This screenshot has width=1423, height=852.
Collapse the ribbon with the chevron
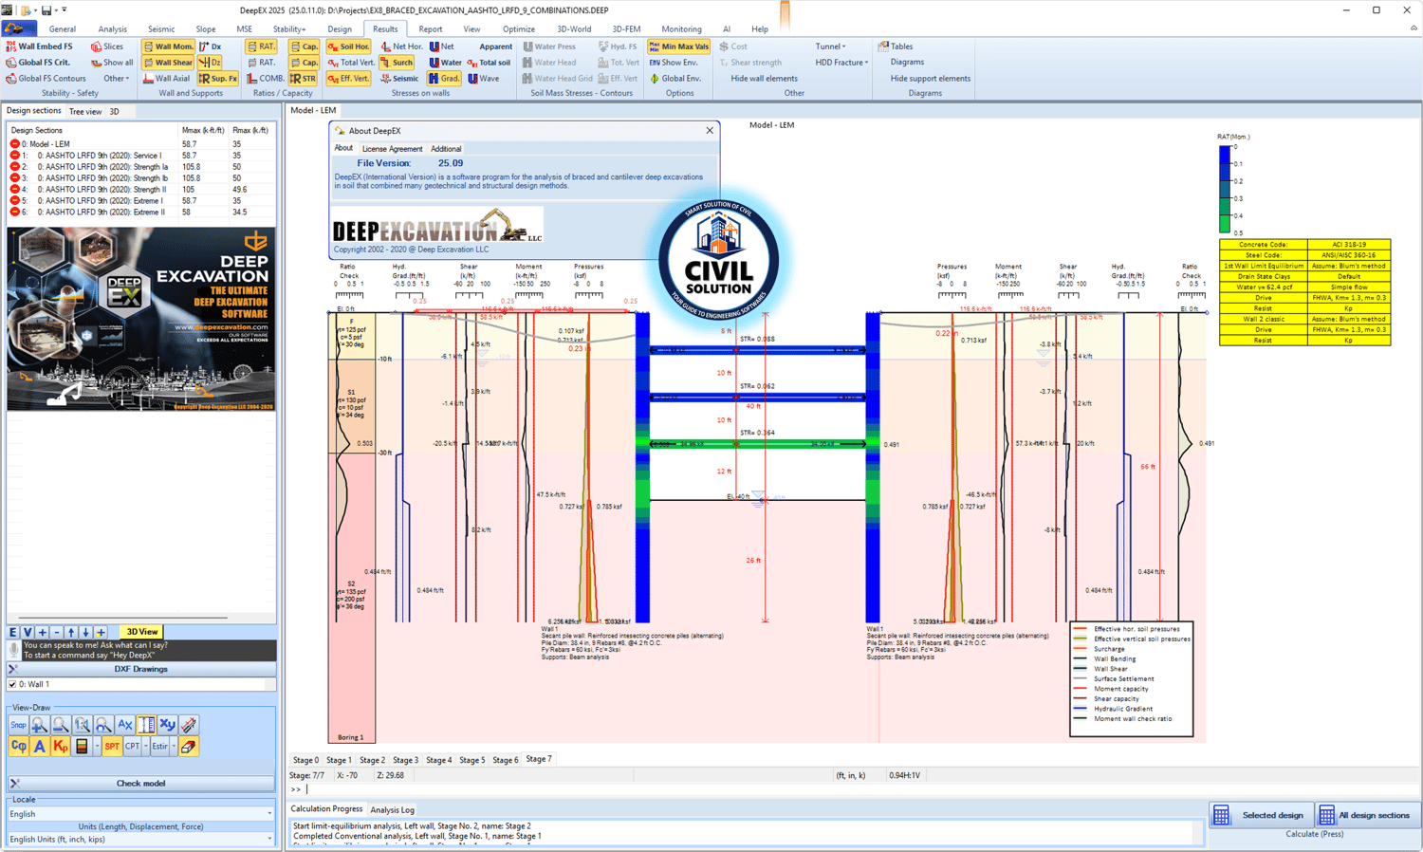click(1414, 28)
